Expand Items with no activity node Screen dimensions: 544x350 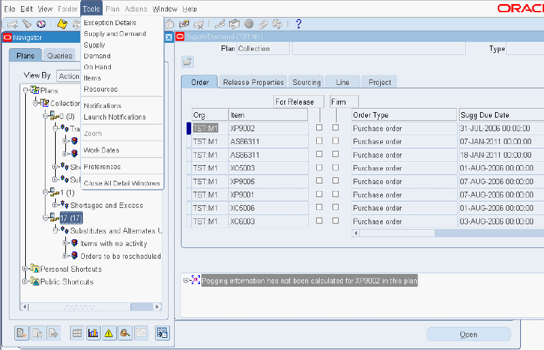click(x=65, y=243)
